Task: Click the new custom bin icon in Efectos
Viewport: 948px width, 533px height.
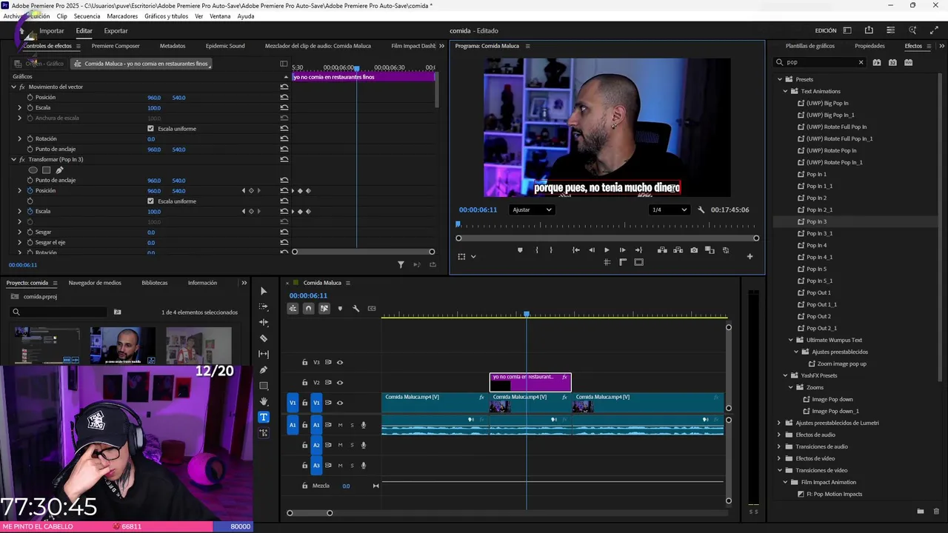Action: pos(921,511)
